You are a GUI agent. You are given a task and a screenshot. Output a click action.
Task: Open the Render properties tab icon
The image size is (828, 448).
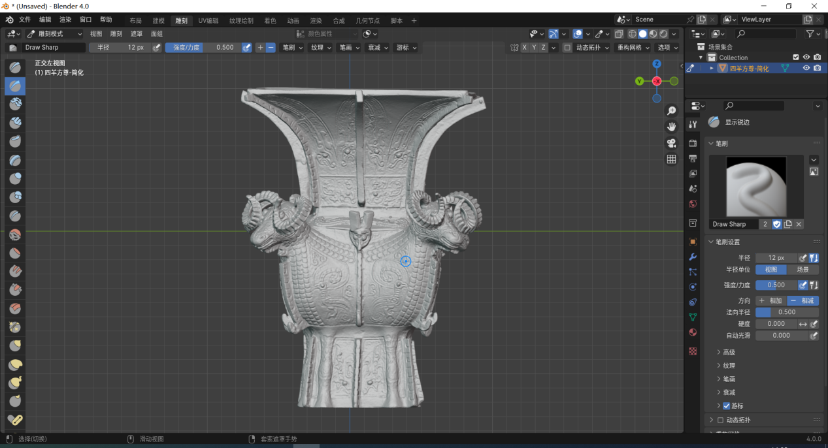(x=693, y=143)
